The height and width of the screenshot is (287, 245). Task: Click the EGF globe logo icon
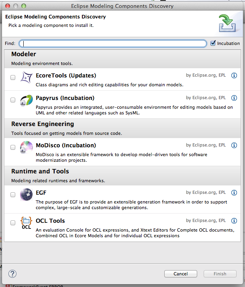click(26, 195)
